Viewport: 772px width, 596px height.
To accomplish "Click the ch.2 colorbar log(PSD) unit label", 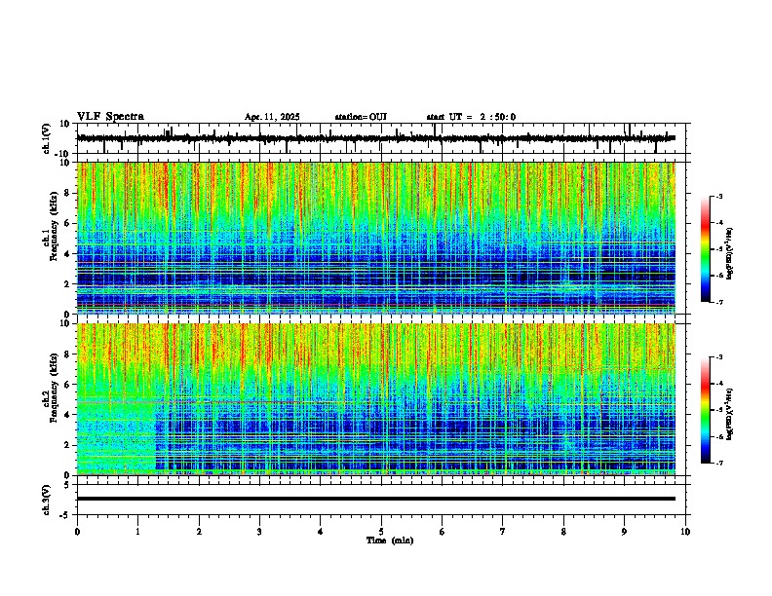I will [x=730, y=414].
